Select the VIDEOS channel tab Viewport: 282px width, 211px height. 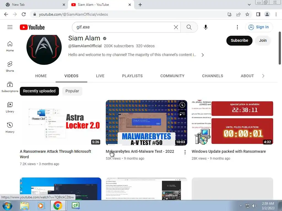coord(71,76)
